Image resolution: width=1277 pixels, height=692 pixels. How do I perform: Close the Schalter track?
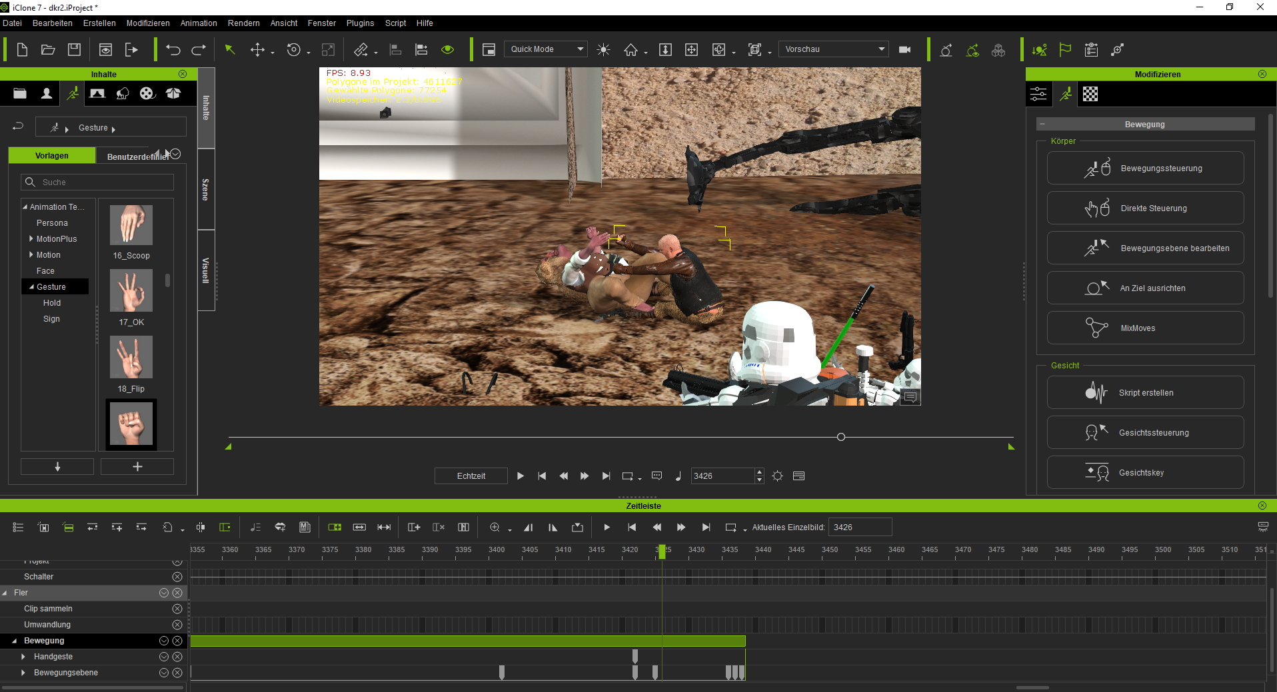[177, 577]
